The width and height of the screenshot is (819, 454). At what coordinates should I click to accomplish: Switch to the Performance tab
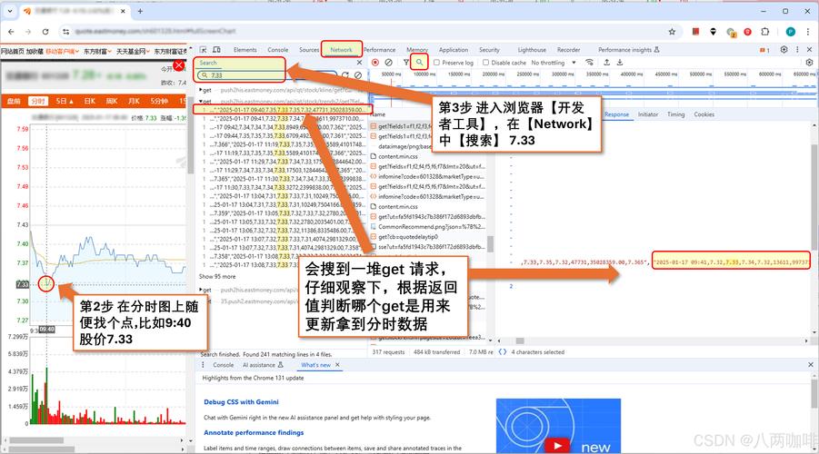point(379,50)
